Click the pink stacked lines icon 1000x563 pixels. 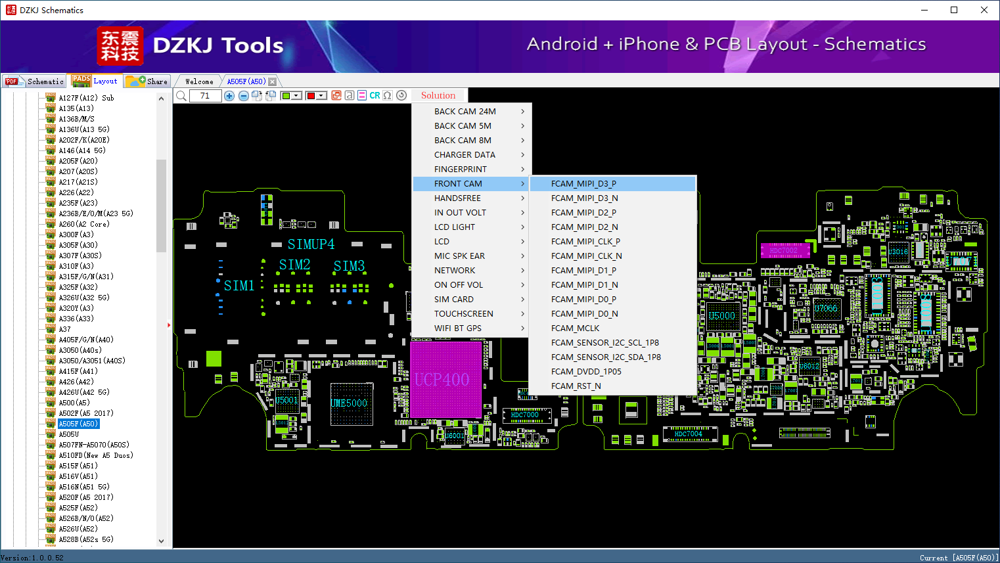coord(362,95)
